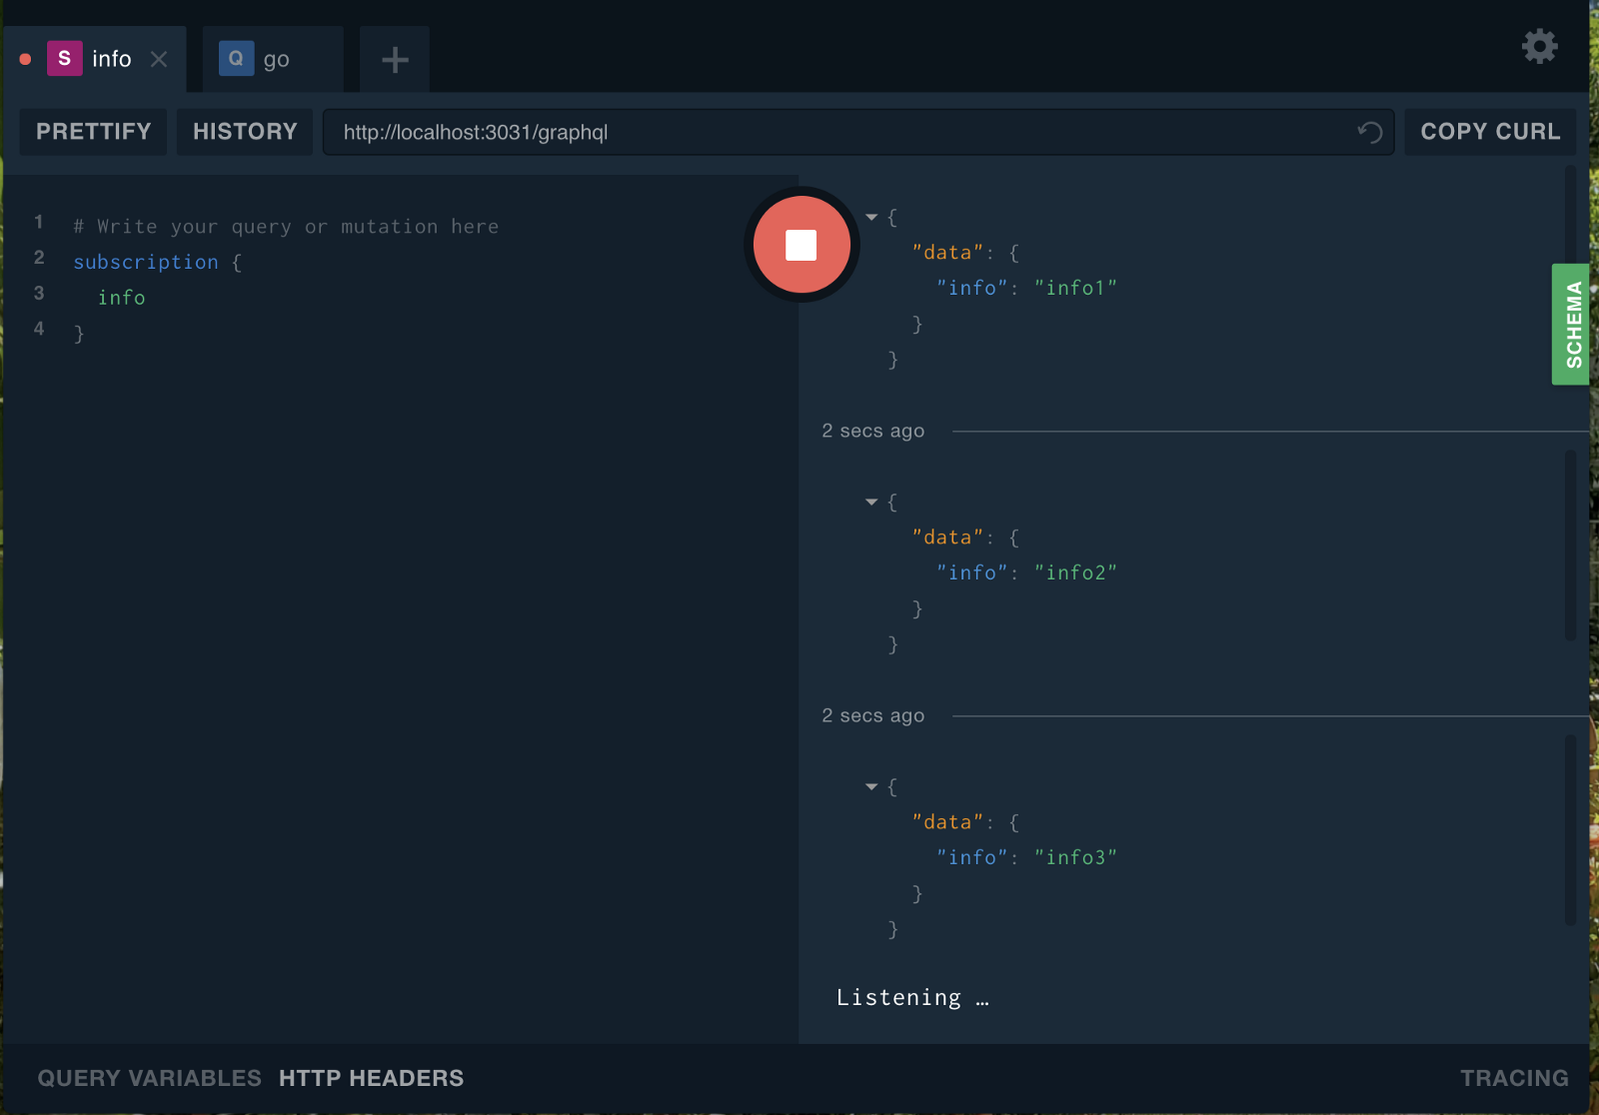Image resolution: width=1599 pixels, height=1115 pixels.
Task: Close the info tab
Action: click(x=159, y=59)
